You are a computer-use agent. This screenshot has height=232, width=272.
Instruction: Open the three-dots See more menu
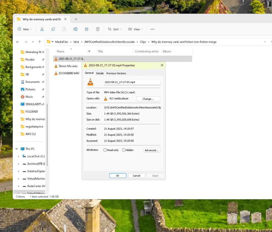point(152,29)
